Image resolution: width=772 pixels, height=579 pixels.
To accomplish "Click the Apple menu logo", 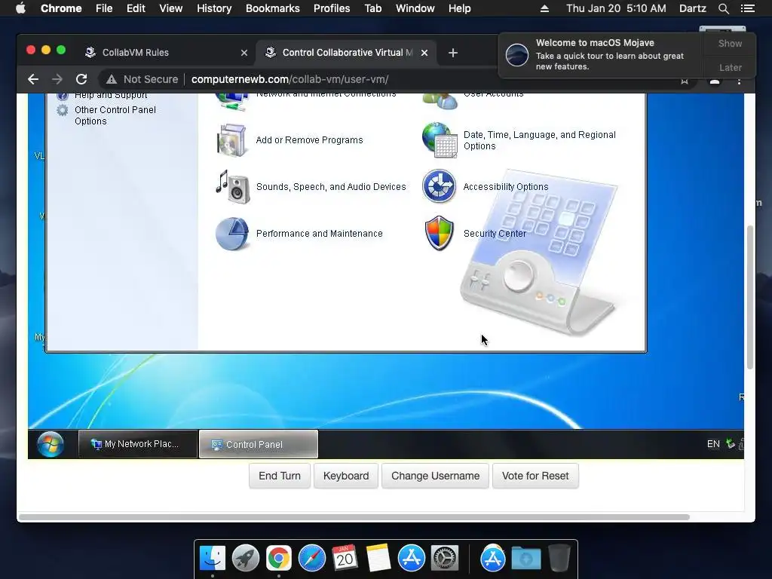I will [20, 8].
